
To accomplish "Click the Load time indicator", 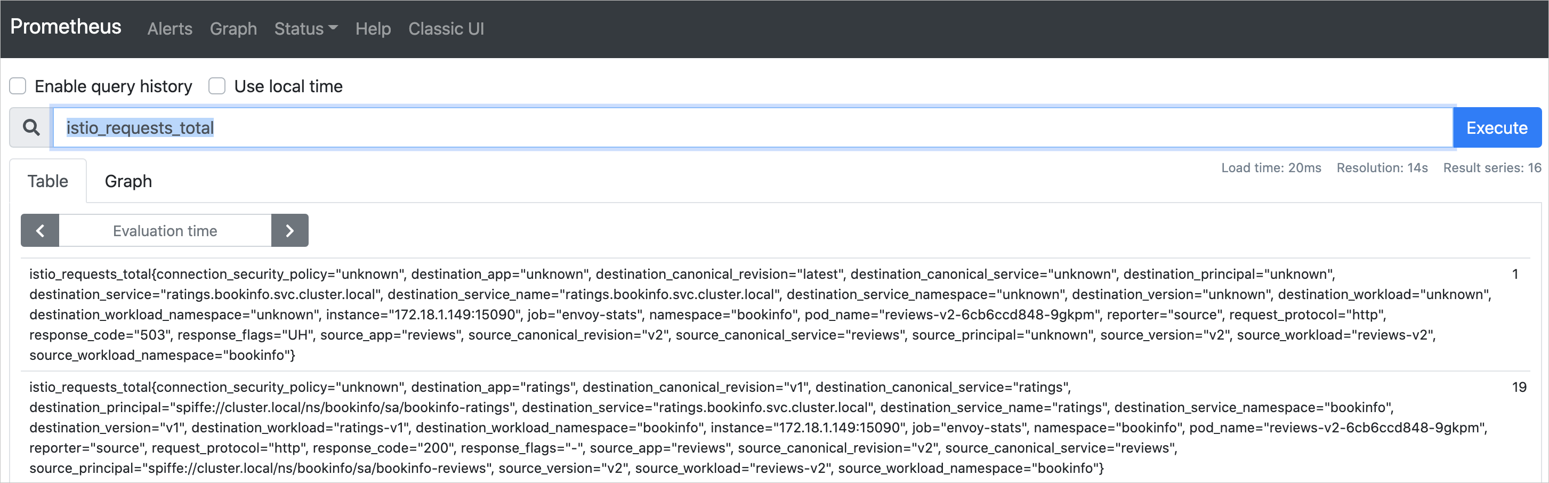I will click(1271, 168).
